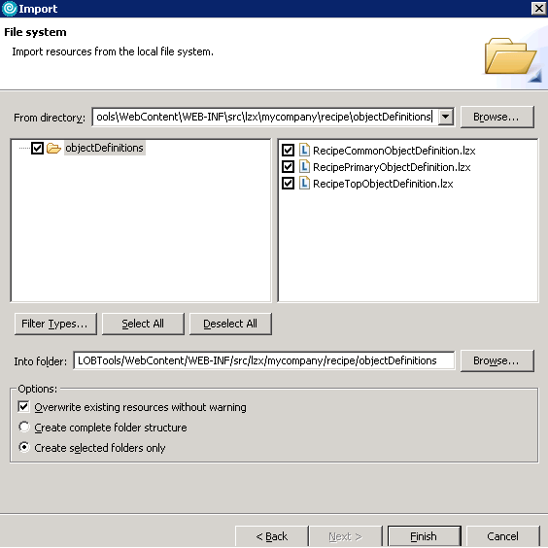This screenshot has height=548, width=548.
Task: Toggle the objectDefinitions folder checkbox
Action: 37,149
